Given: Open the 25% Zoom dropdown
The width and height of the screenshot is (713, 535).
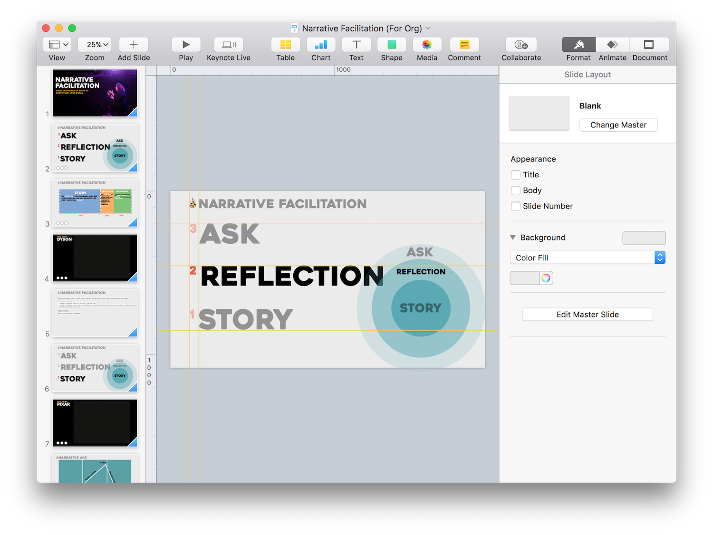Looking at the screenshot, I should (x=95, y=45).
